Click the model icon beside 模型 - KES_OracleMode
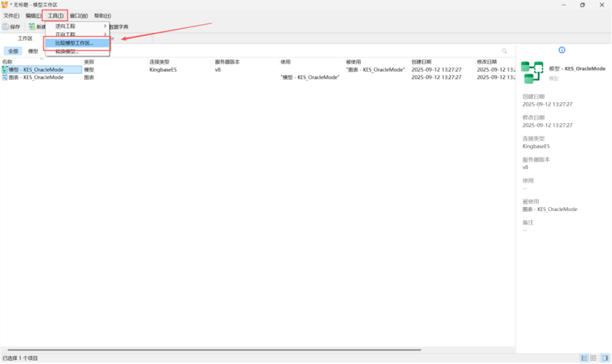Screen dimensions: 612x364 tap(5, 70)
